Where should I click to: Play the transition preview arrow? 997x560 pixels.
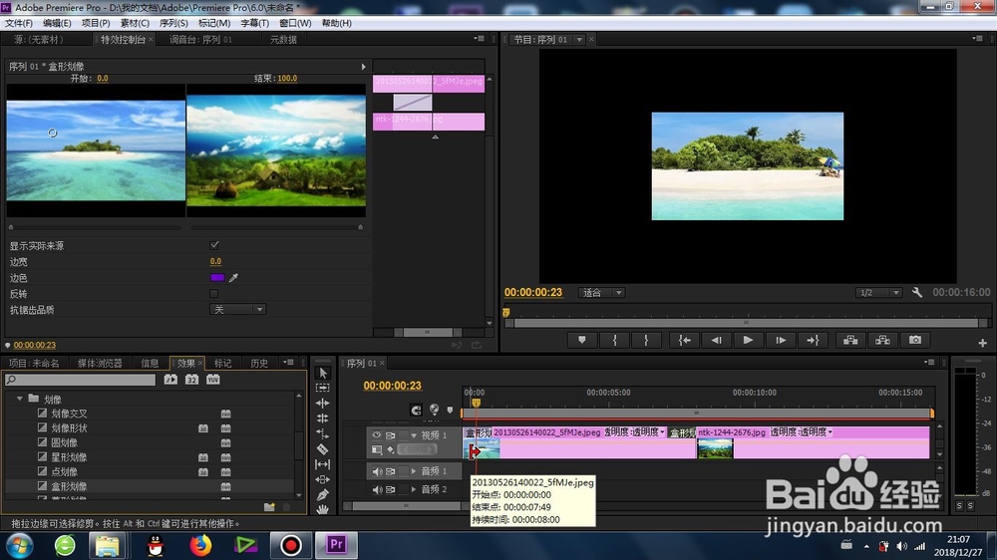(363, 66)
